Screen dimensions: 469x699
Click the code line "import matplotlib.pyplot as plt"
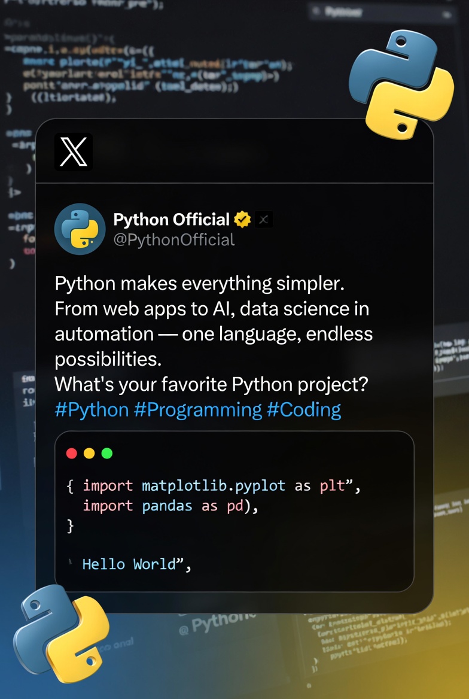click(214, 485)
